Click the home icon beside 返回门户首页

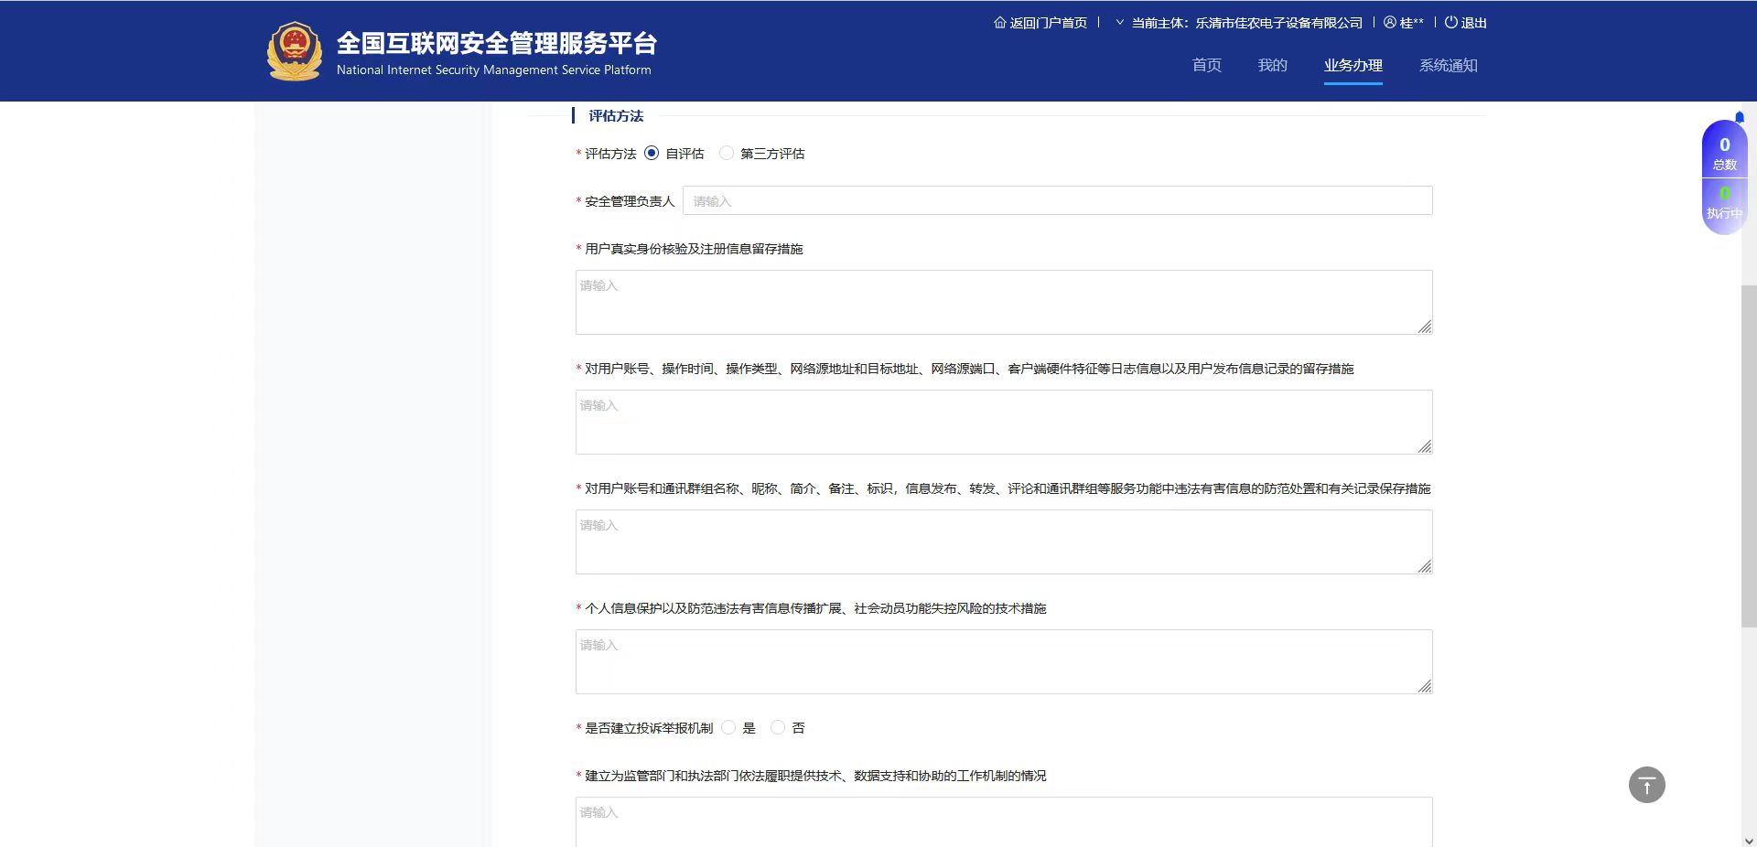(x=999, y=23)
